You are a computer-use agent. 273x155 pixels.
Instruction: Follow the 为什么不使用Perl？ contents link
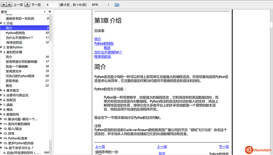click(x=108, y=52)
